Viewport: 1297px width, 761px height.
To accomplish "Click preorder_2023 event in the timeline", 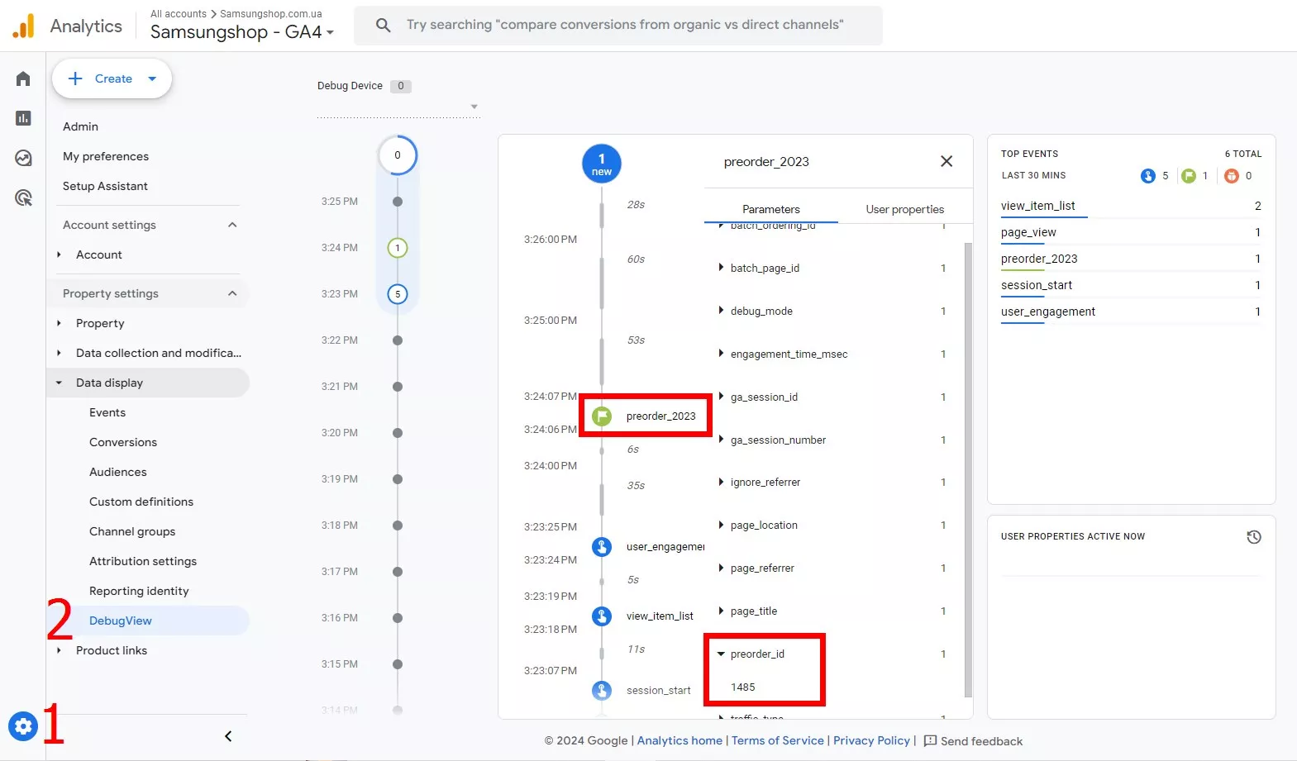I will [x=660, y=416].
